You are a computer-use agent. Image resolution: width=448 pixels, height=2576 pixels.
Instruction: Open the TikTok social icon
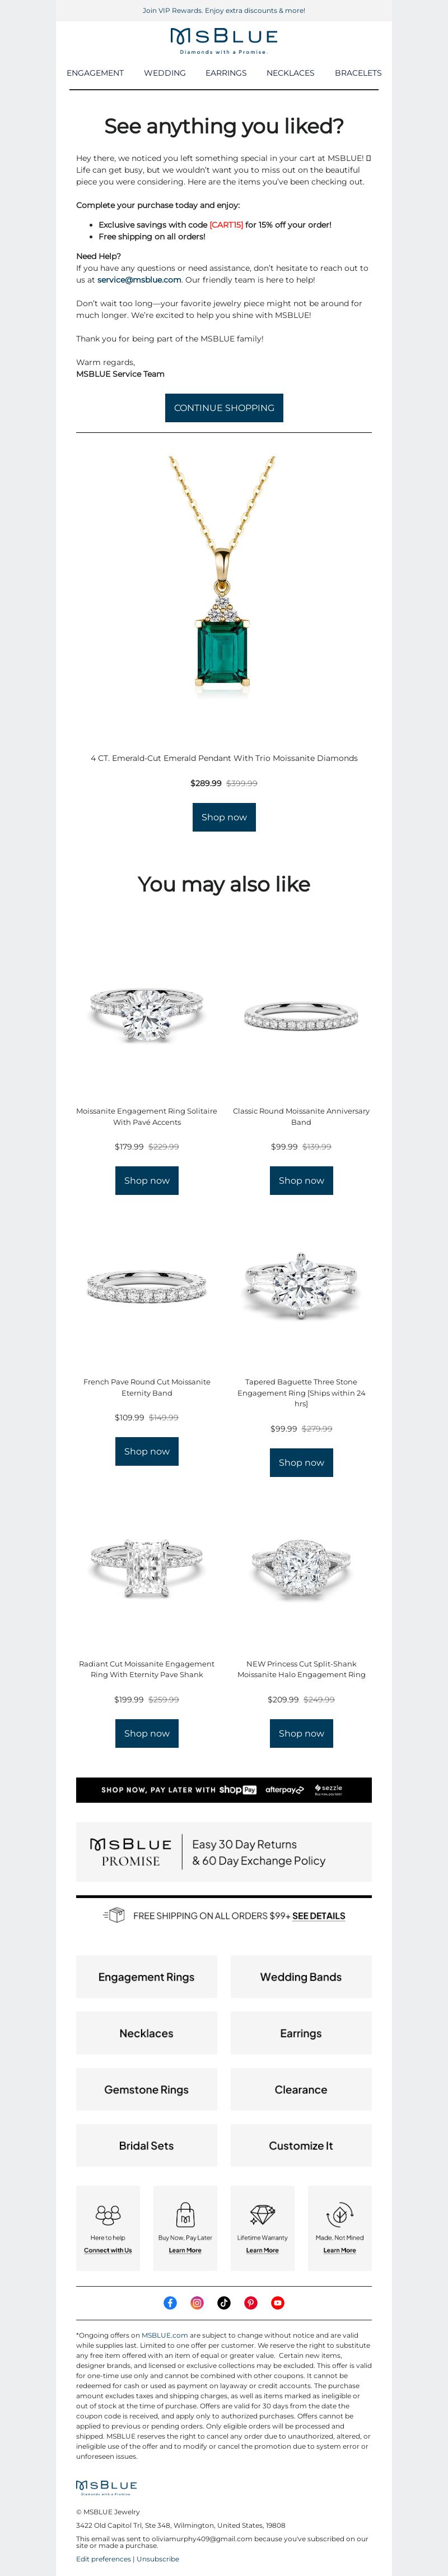click(225, 2302)
